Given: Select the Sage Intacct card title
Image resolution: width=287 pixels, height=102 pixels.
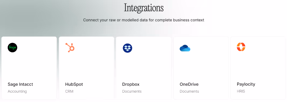Looking at the screenshot, I should 20,84.
